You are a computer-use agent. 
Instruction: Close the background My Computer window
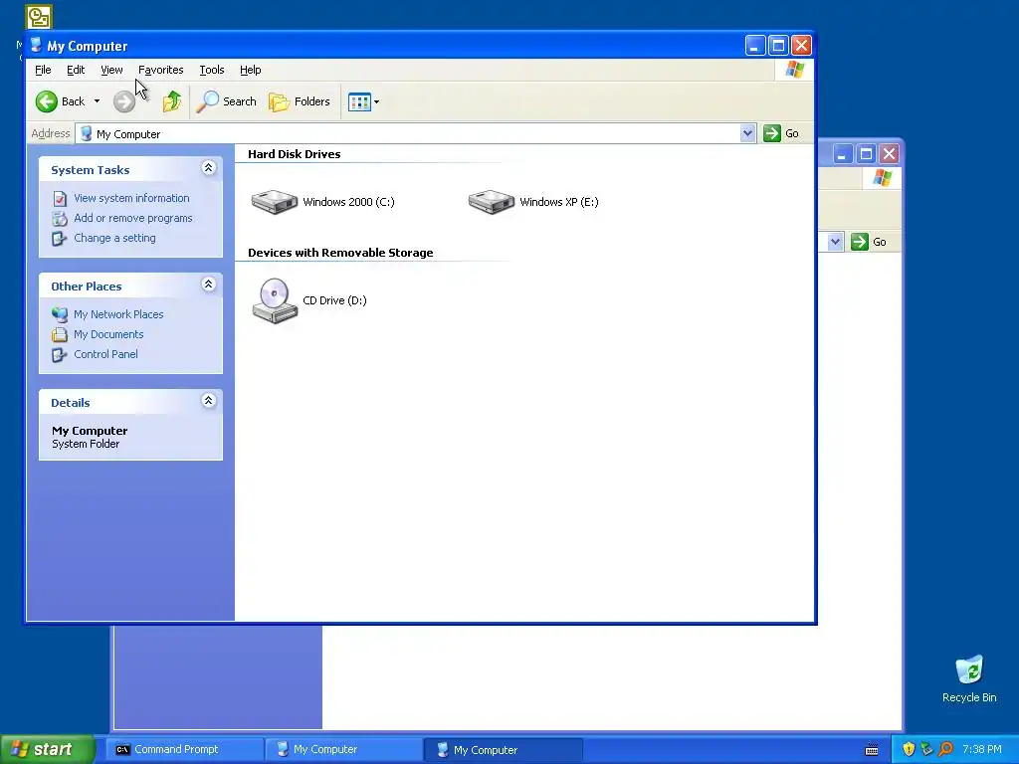click(889, 154)
